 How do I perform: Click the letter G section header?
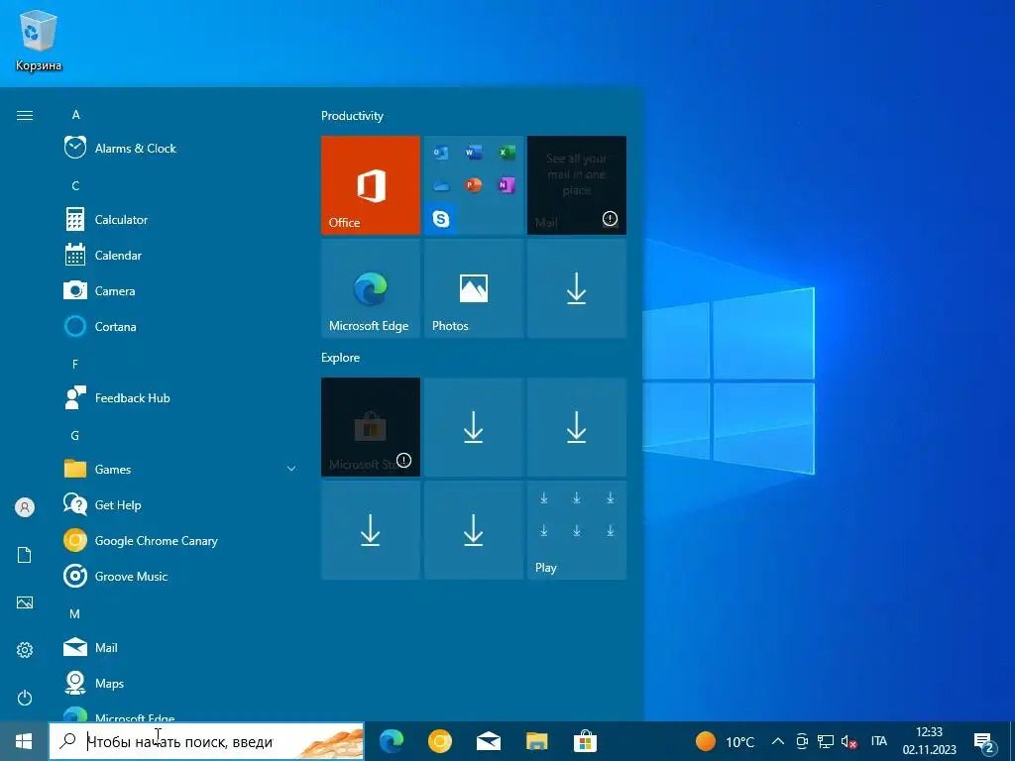click(75, 436)
